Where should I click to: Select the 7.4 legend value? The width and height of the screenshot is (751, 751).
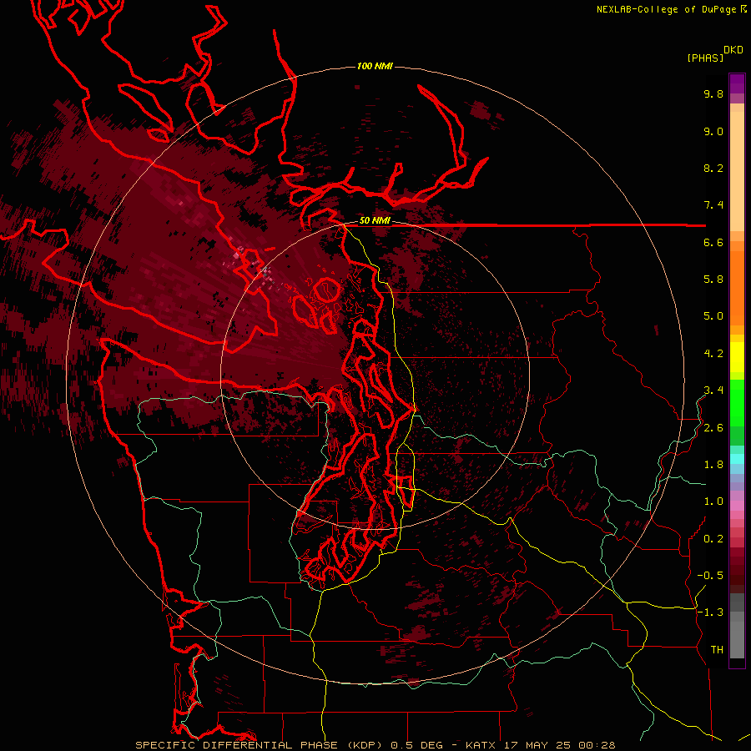[713, 205]
